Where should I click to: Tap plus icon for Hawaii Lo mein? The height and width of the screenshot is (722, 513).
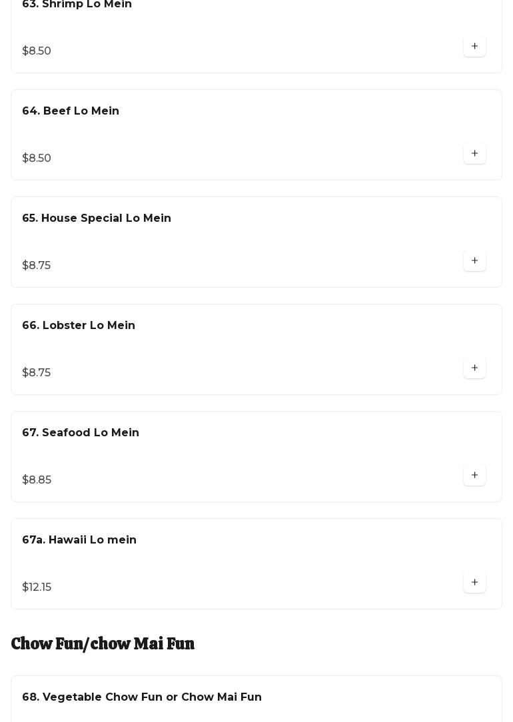coord(474,582)
